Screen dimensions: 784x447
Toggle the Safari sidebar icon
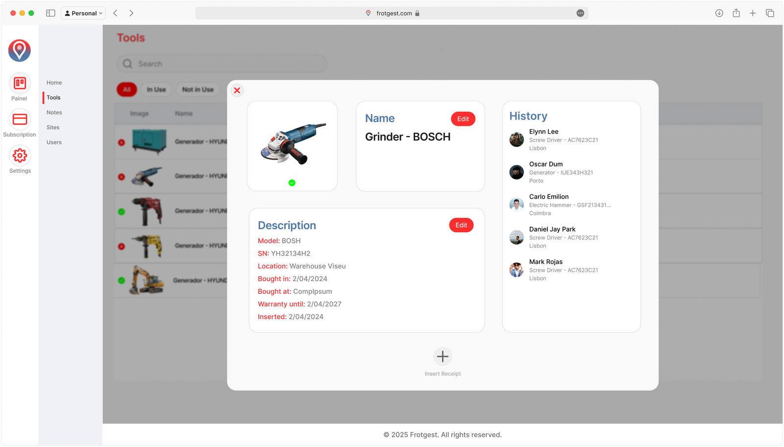click(50, 13)
